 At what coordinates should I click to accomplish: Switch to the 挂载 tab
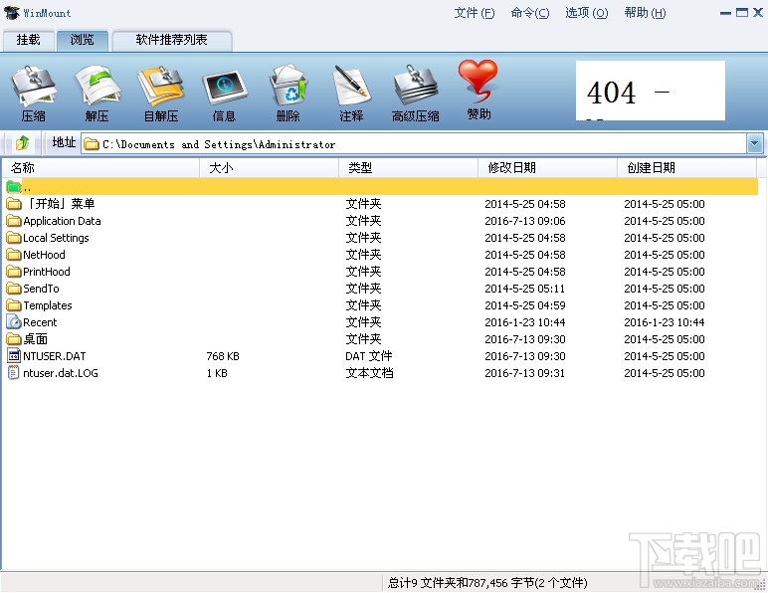click(x=29, y=40)
